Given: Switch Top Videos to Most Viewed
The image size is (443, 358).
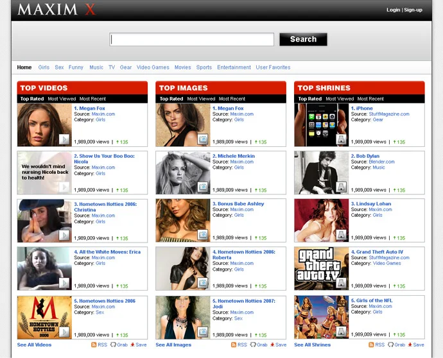Looking at the screenshot, I should click(62, 99).
